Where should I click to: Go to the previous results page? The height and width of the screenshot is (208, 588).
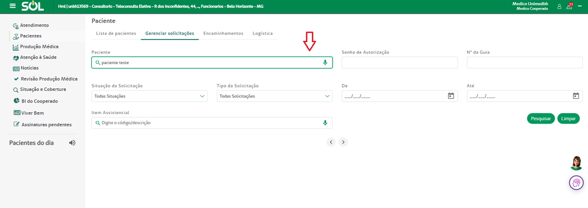[x=331, y=142]
